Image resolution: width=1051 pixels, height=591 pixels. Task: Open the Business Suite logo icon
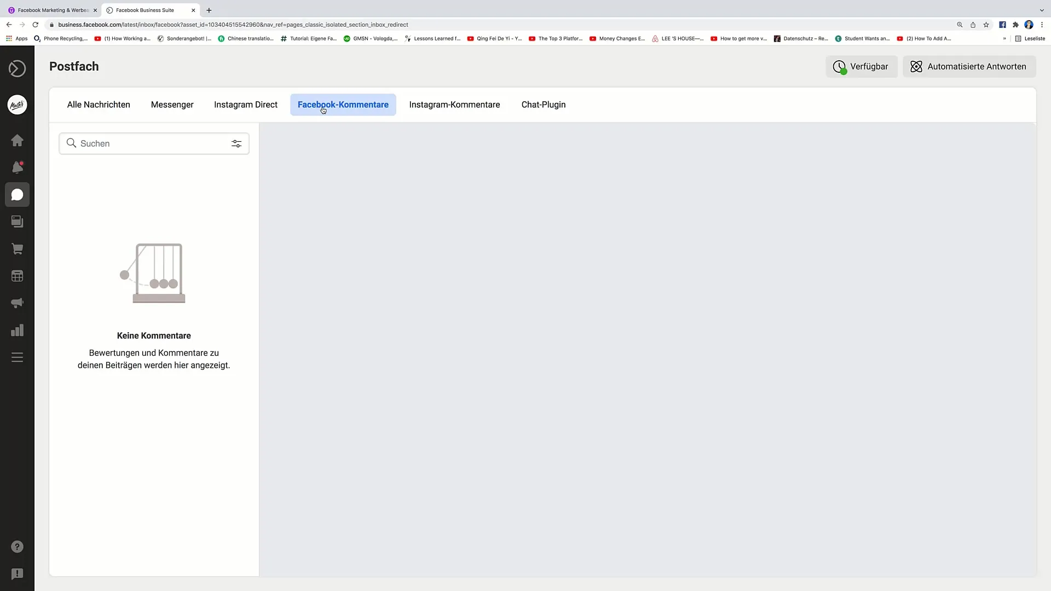click(x=17, y=68)
